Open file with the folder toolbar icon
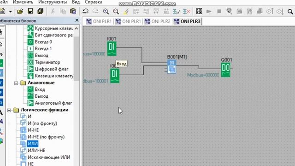This screenshot has height=166, width=295. (x=20, y=11)
